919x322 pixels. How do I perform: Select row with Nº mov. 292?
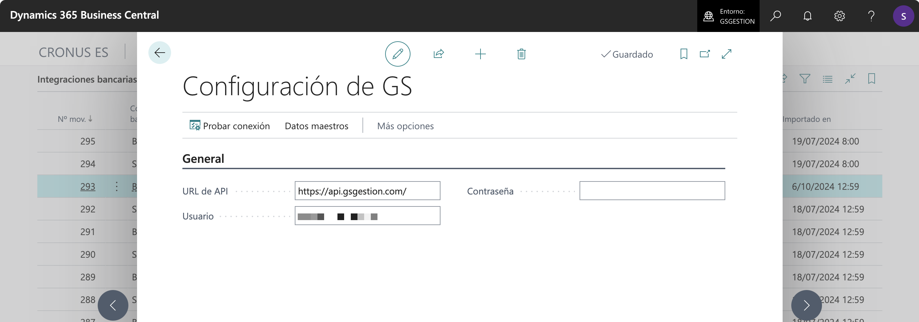(x=87, y=209)
